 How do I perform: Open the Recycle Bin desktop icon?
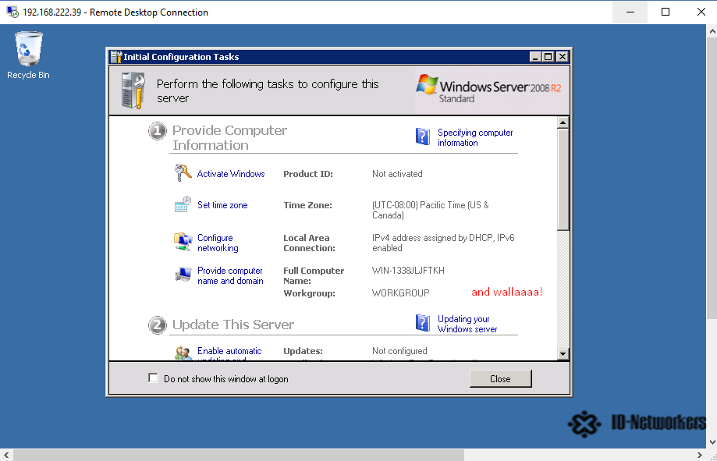(28, 55)
